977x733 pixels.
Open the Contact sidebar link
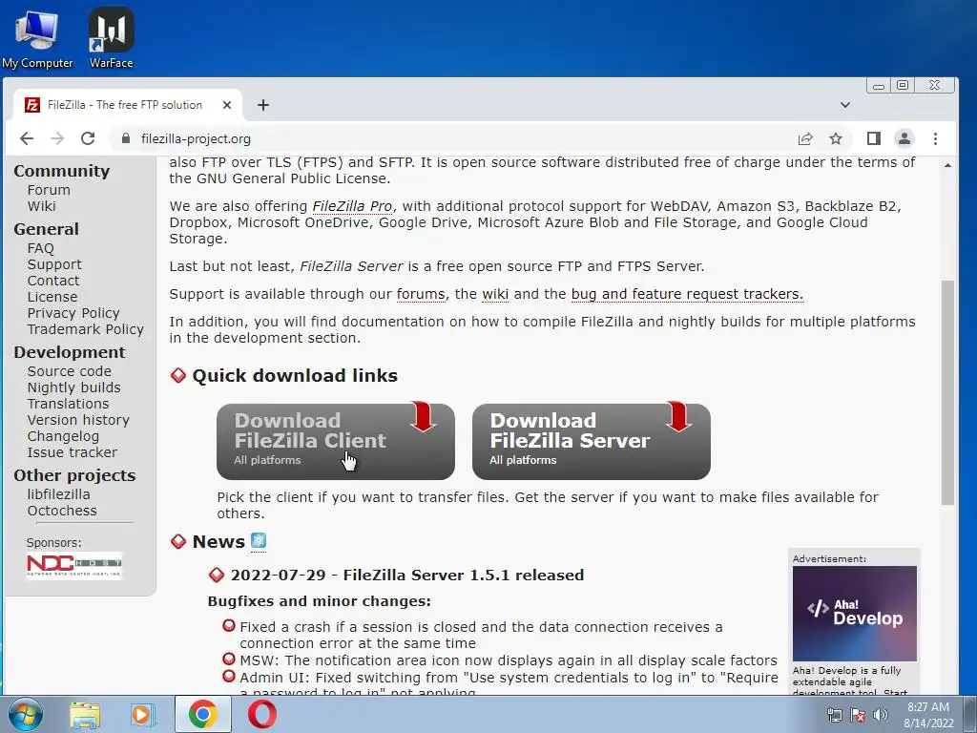pos(53,281)
